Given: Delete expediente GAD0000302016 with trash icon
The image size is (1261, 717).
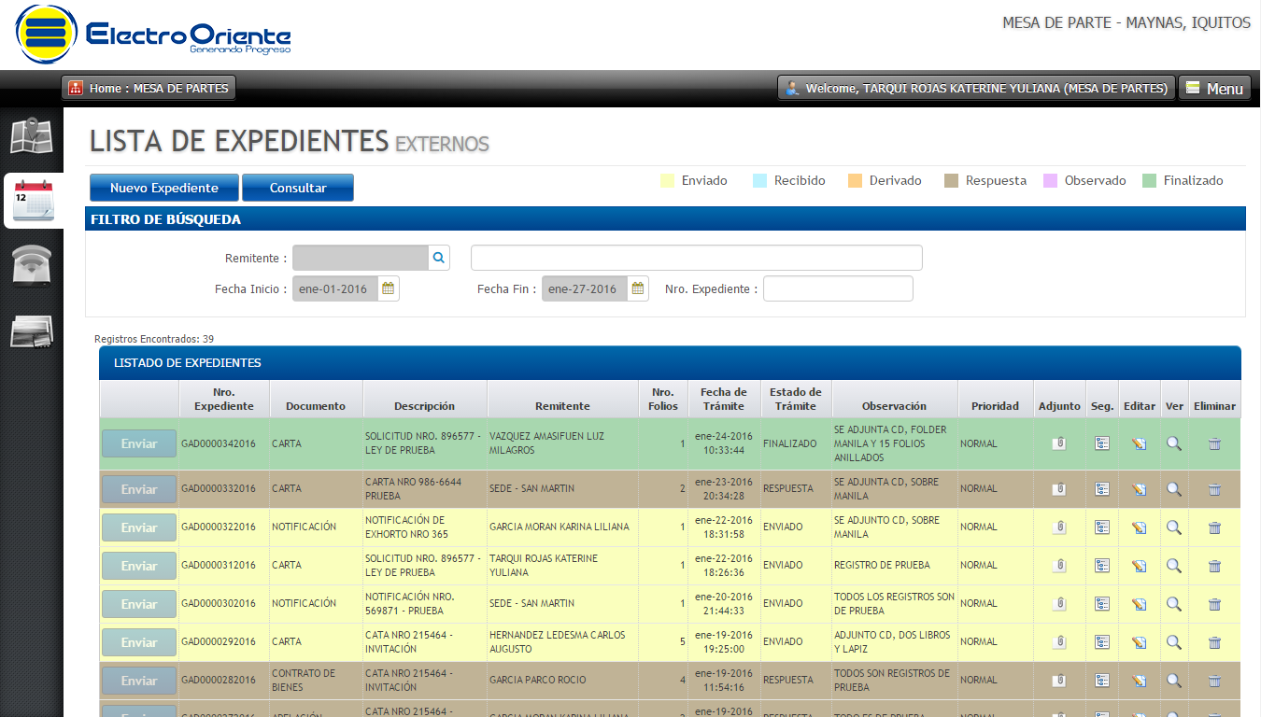Looking at the screenshot, I should (1214, 604).
